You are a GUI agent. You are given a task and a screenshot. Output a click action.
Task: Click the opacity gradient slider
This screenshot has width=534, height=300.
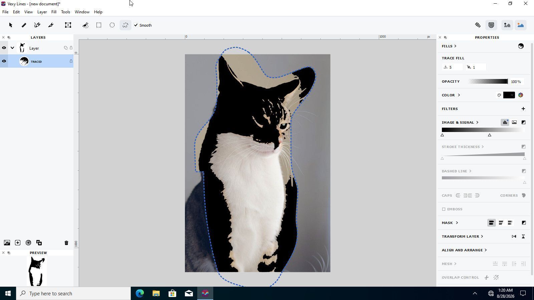click(488, 81)
